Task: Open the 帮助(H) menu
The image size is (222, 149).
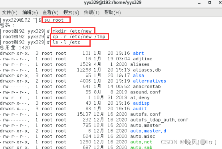Action: click(x=113, y=13)
